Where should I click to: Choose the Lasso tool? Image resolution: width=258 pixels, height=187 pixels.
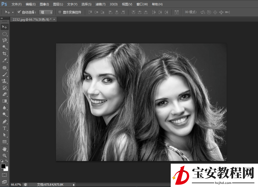pos(5,40)
